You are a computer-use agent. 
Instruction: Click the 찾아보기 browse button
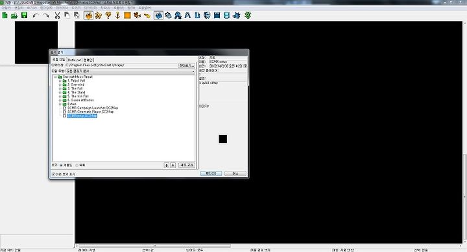[186, 65]
